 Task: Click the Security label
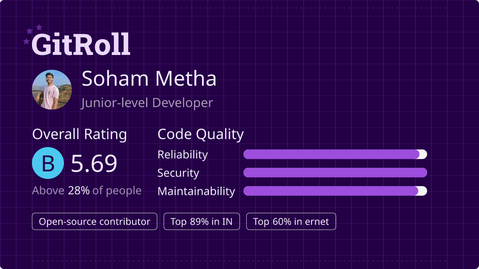tap(178, 173)
